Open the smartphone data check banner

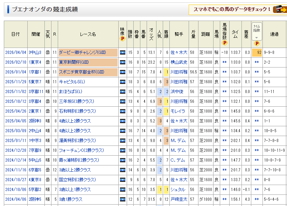pyautogui.click(x=237, y=9)
